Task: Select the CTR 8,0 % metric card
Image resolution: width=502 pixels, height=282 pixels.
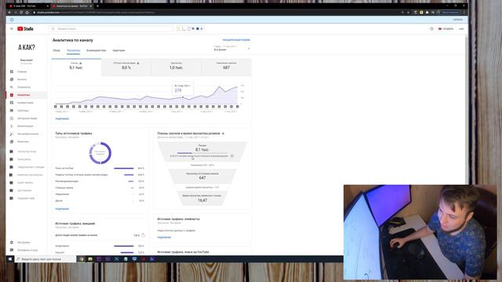Action: 126,67
